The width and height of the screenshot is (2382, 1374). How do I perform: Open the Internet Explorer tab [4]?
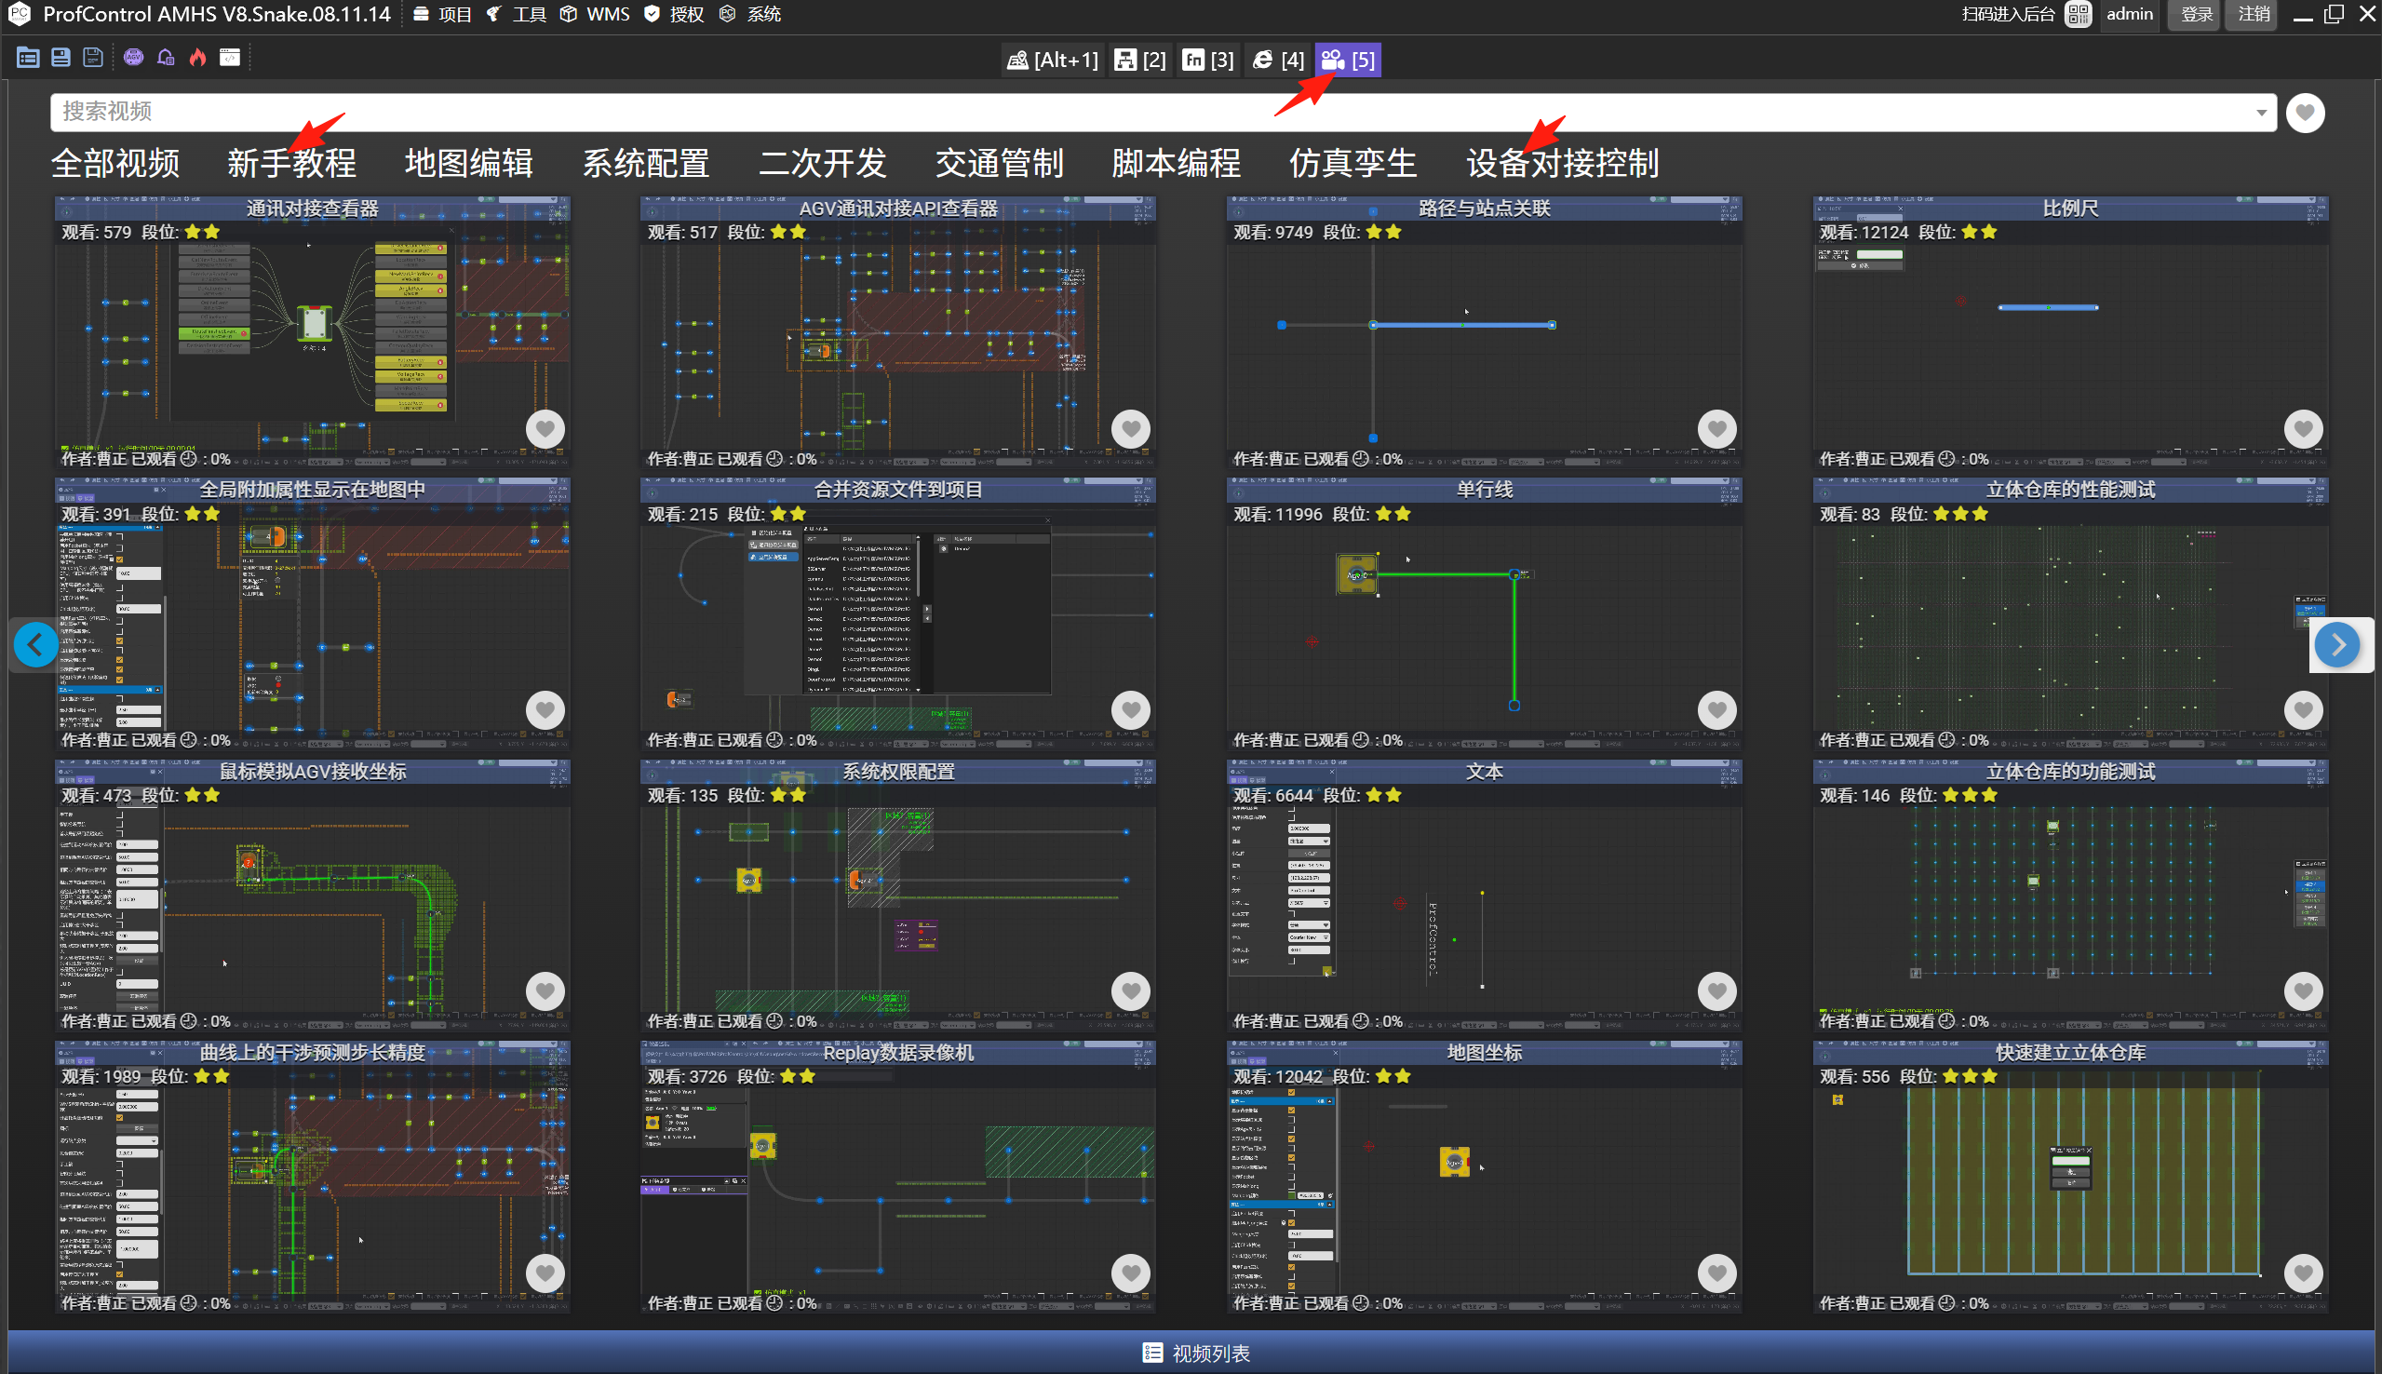click(1278, 61)
